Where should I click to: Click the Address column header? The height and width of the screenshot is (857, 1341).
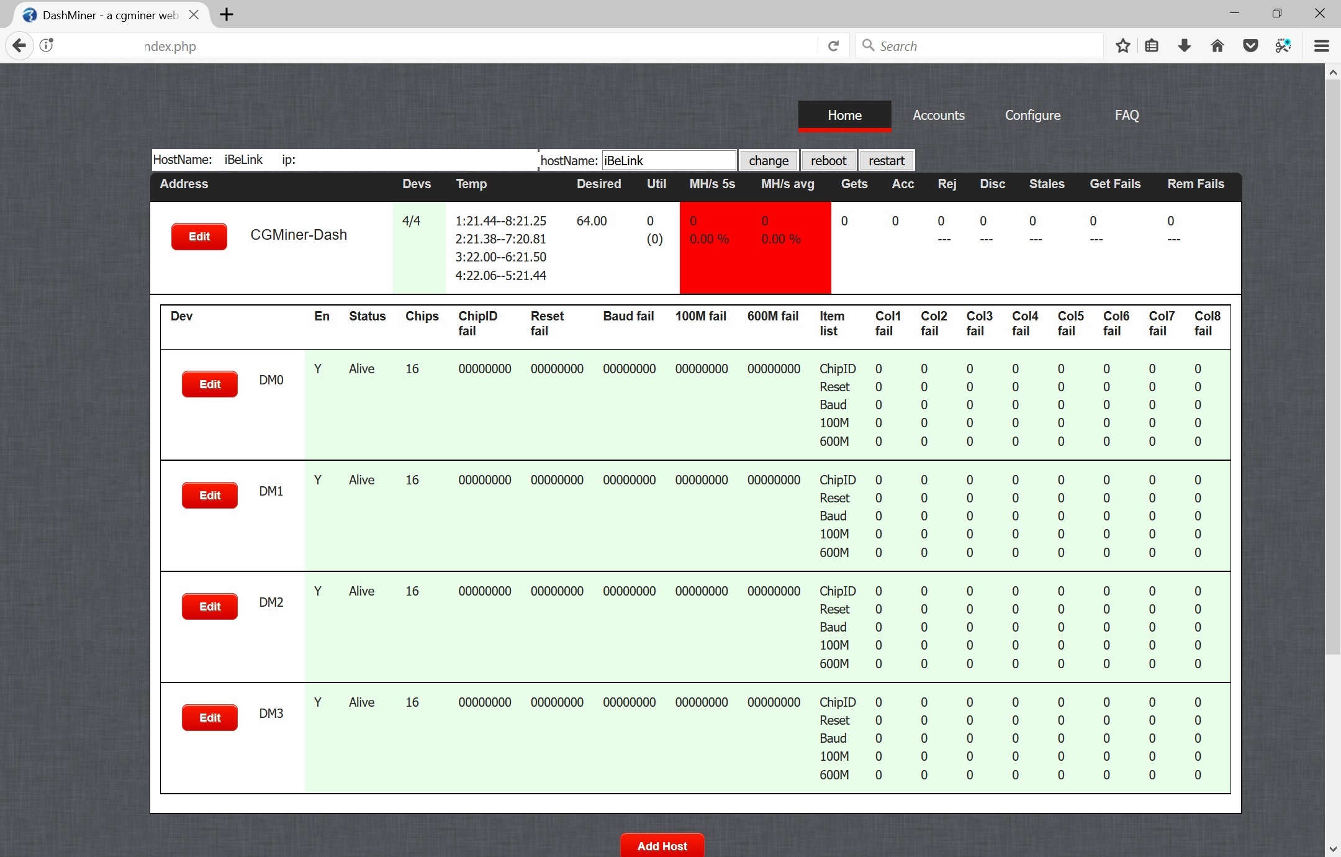point(184,184)
